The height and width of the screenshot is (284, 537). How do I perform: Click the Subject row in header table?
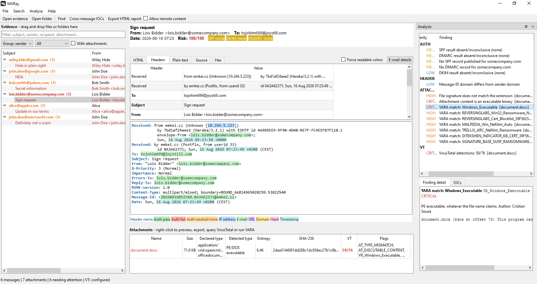(232, 105)
